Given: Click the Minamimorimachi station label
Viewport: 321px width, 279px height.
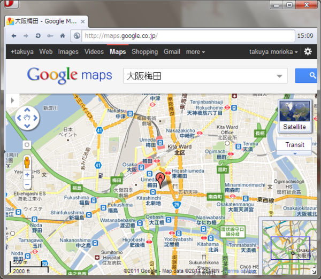Looking at the screenshot, I should [x=245, y=188].
